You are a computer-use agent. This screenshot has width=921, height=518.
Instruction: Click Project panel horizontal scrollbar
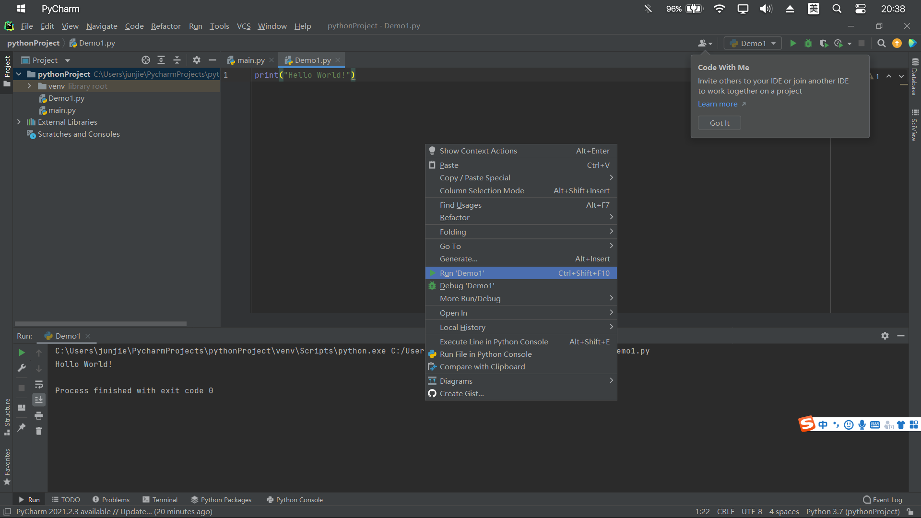(x=101, y=324)
